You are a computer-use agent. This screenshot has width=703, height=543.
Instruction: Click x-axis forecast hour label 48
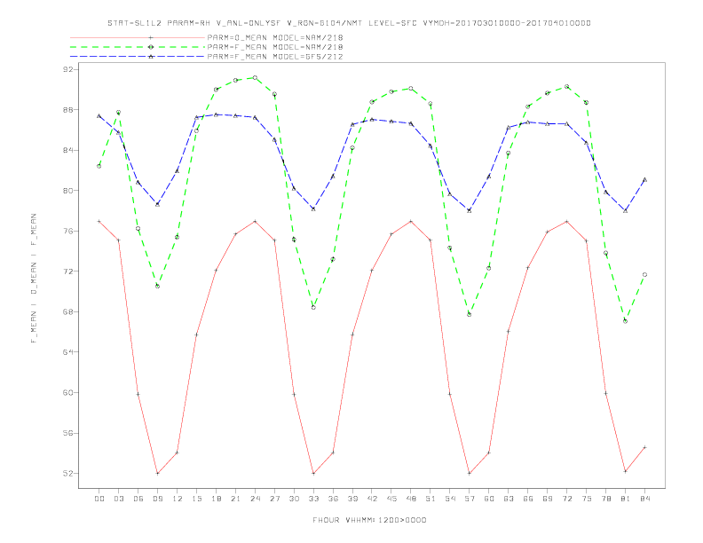pos(411,499)
